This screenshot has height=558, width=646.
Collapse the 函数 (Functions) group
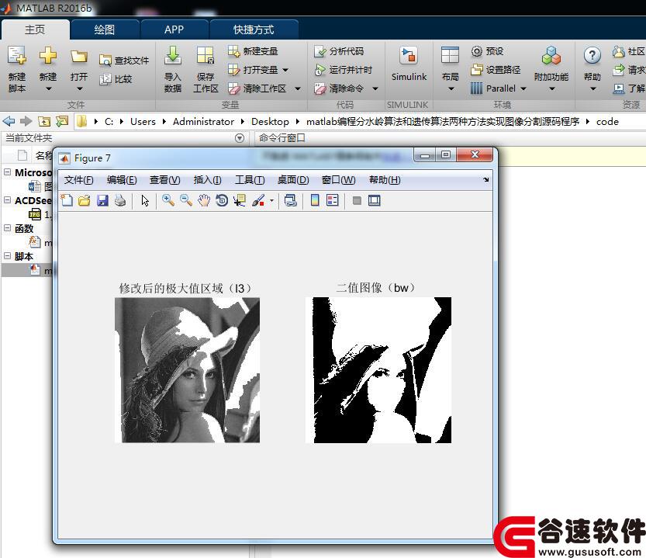click(x=8, y=228)
